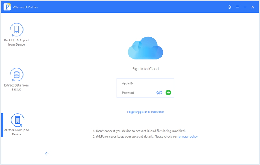Open Extract Data from Backup section
Viewport: 260px width, 165px height.
pos(17,80)
